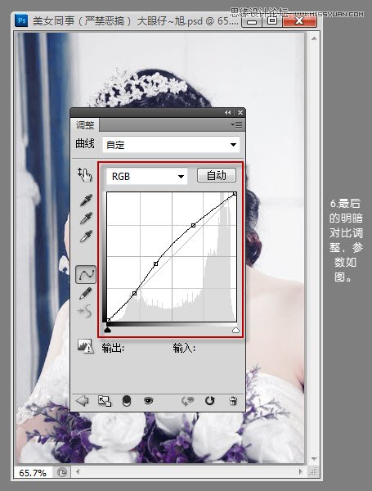Open adjustments panel flyout menu

click(236, 125)
